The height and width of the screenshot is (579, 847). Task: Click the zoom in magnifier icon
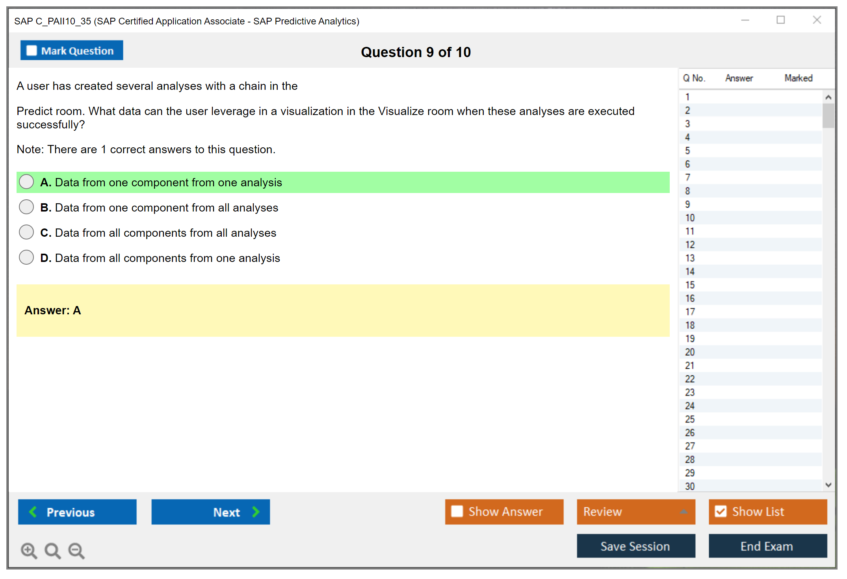pos(29,550)
